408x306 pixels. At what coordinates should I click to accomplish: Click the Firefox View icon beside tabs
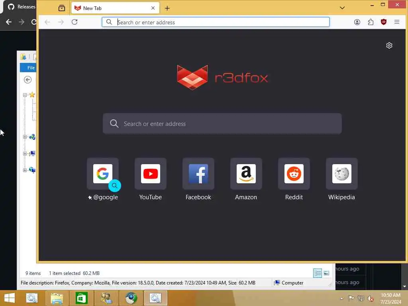(x=62, y=8)
